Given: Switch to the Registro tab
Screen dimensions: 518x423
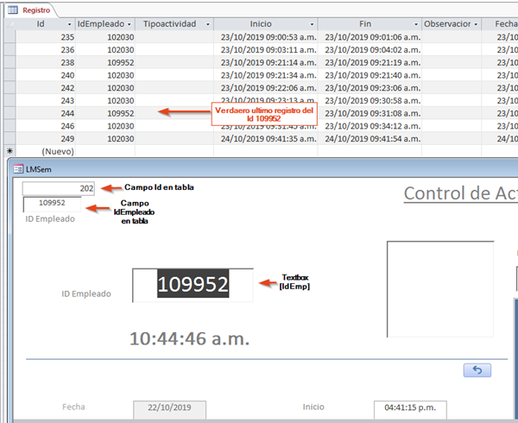Looking at the screenshot, I should point(35,9).
